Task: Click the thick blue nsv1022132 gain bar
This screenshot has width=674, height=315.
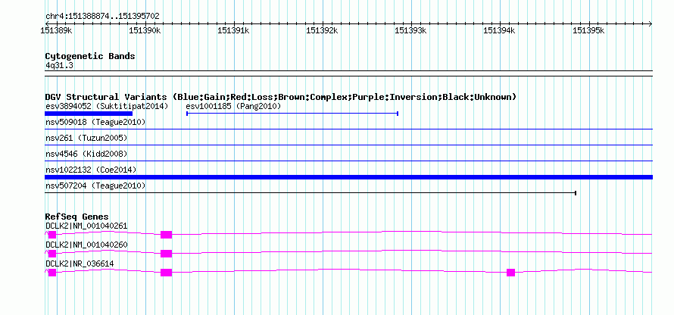Action: click(x=348, y=177)
